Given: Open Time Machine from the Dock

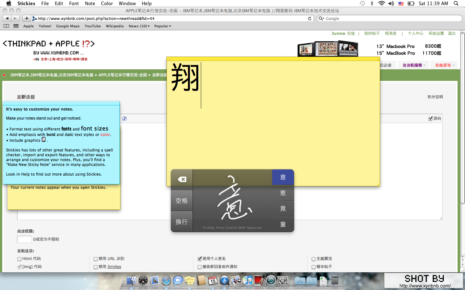Looking at the screenshot, I should coord(271,280).
